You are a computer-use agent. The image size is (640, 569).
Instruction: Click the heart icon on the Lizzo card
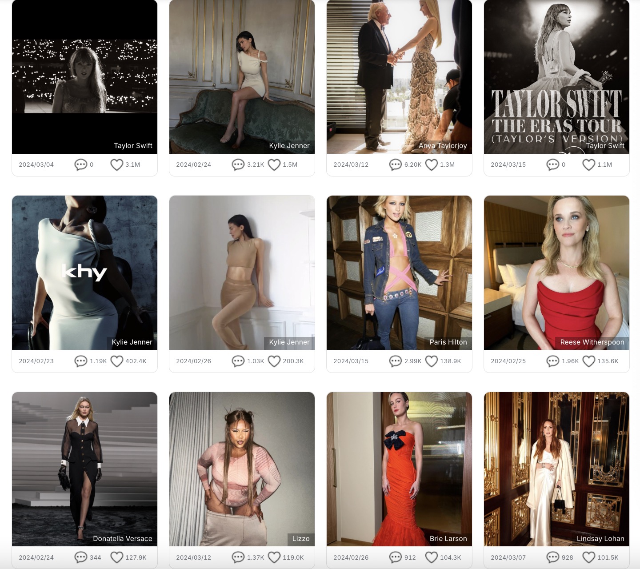pos(274,557)
